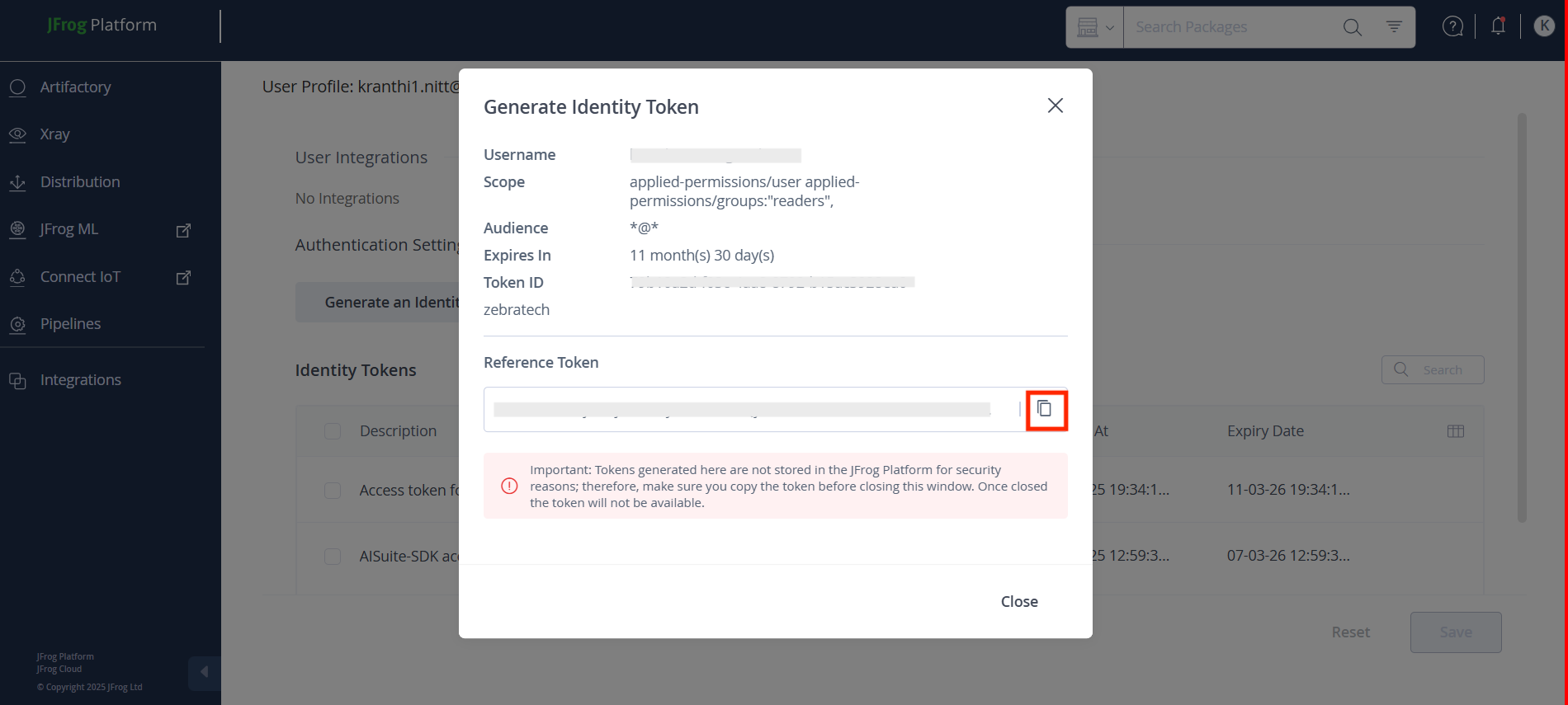
Task: Copy the reference token to clipboard
Action: [x=1045, y=408]
